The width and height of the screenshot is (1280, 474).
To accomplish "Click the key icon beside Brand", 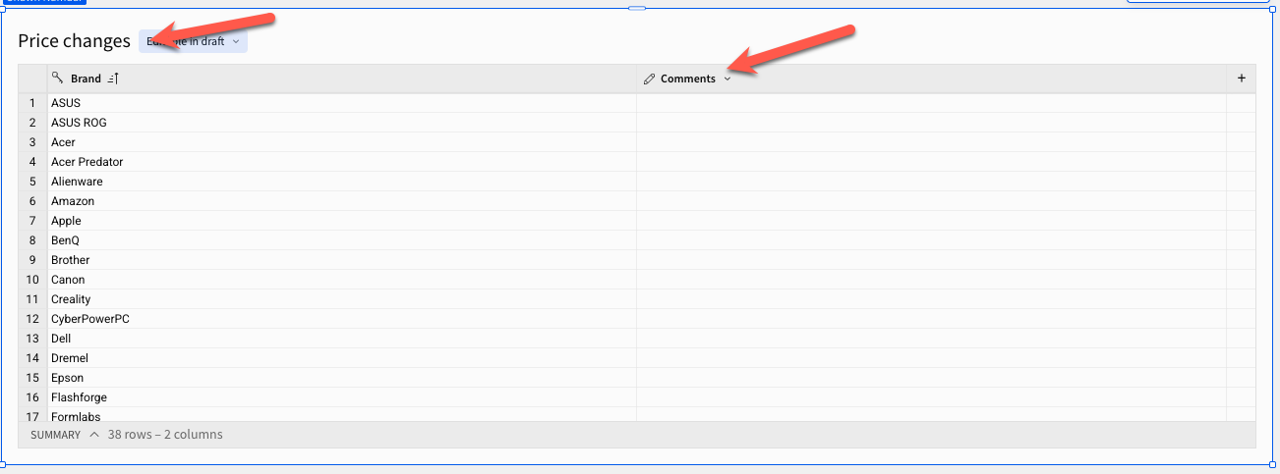I will (x=57, y=79).
